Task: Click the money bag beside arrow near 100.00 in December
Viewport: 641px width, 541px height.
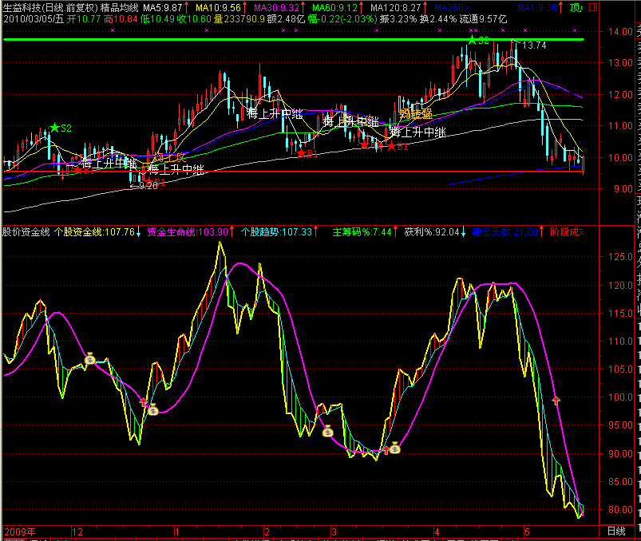Action: coord(153,409)
